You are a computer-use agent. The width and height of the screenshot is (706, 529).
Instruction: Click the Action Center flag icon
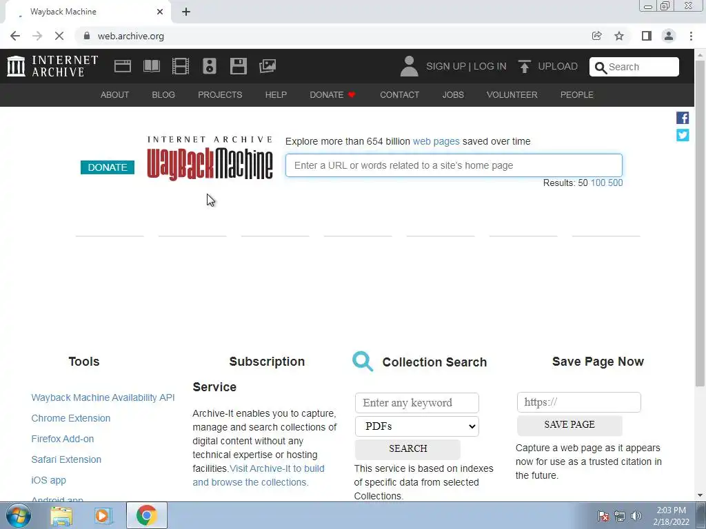click(603, 516)
